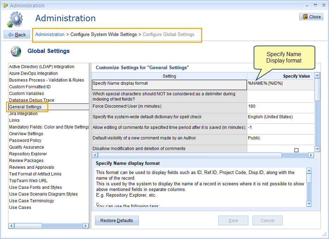
Task: Click the sidebar list scroll right arrow
Action: click(86, 226)
